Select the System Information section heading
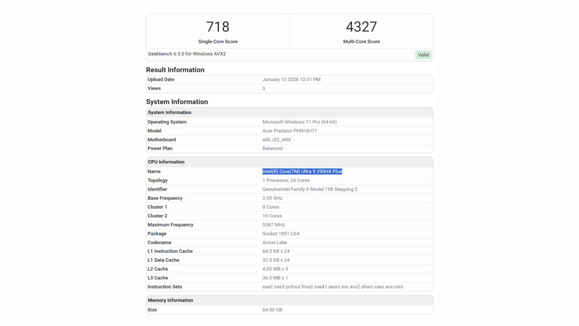The width and height of the screenshot is (579, 326). click(x=177, y=102)
